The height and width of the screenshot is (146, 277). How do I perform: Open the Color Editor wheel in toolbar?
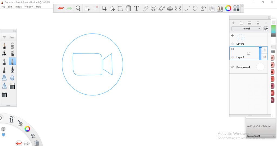click(x=228, y=8)
